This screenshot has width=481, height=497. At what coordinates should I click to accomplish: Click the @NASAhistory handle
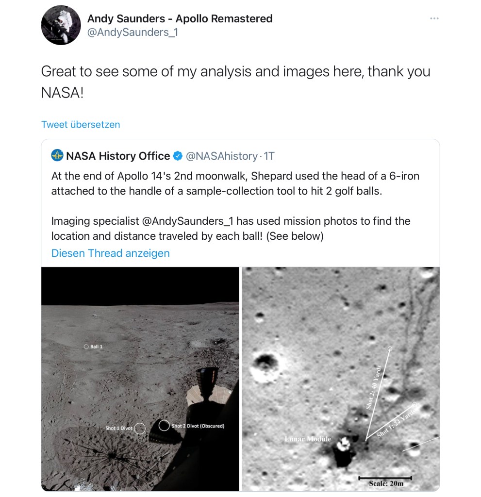(222, 156)
